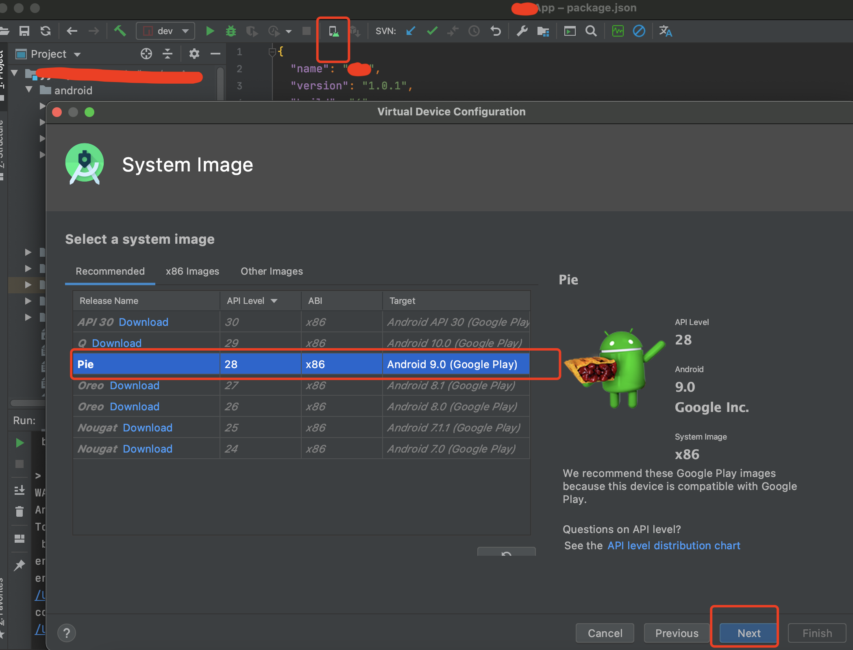Viewport: 853px width, 650px height.
Task: Collapse the android folder tree node
Action: [x=29, y=90]
